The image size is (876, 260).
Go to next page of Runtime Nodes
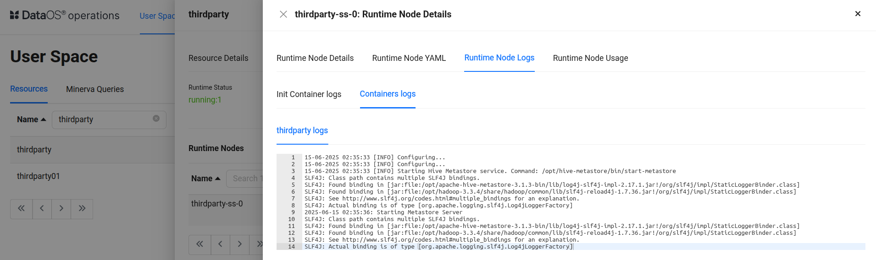(239, 244)
